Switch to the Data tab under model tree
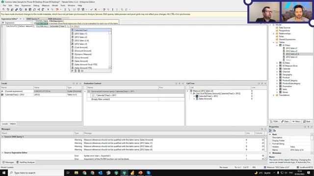 (285, 122)
